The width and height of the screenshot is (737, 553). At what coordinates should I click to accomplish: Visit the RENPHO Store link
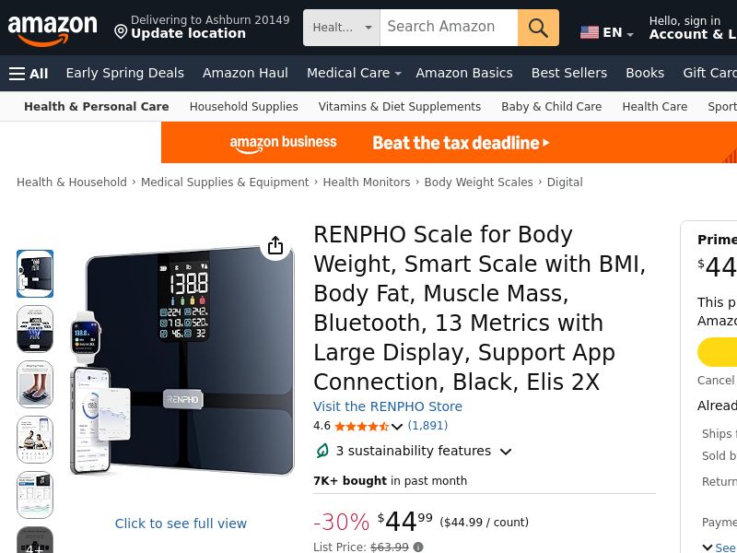(388, 406)
